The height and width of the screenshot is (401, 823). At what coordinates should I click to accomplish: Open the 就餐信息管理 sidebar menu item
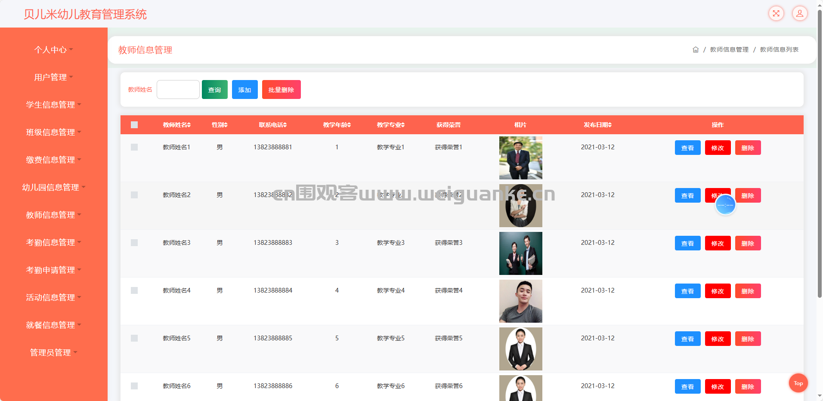(x=53, y=325)
